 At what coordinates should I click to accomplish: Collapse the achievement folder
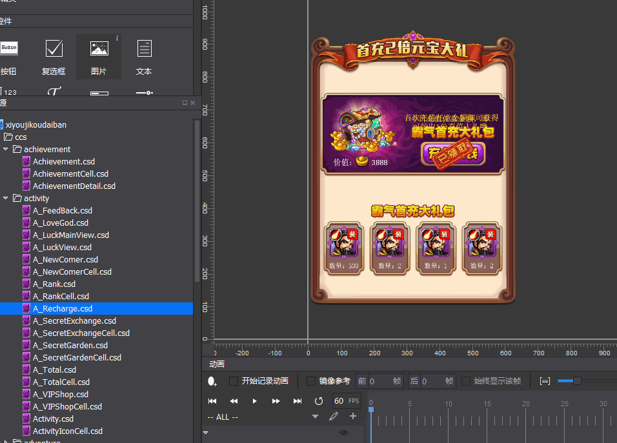[x=6, y=149]
